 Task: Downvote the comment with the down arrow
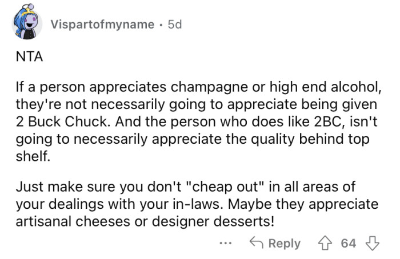tap(372, 243)
